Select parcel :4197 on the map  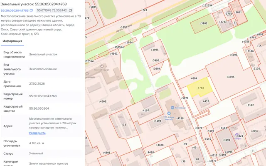(145, 111)
